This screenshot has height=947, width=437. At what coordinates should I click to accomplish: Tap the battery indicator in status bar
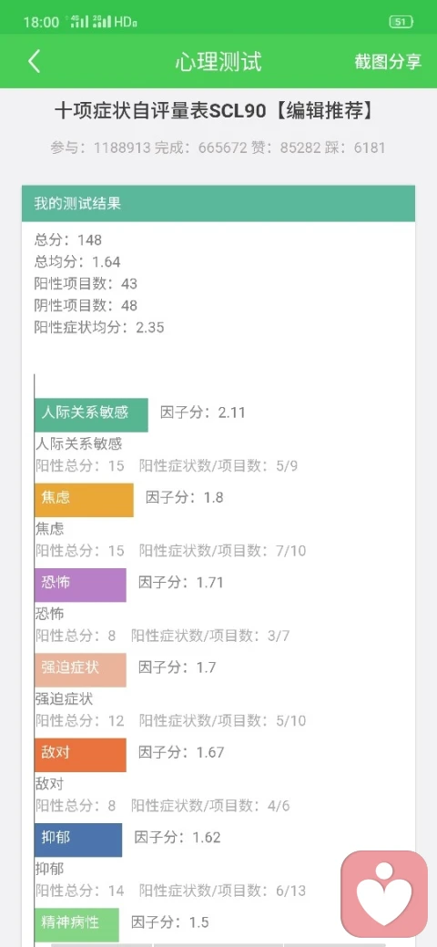(401, 23)
